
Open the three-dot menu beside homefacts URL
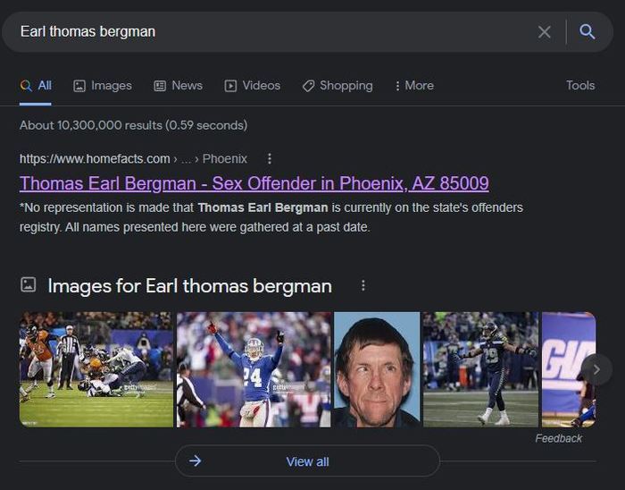(270, 158)
